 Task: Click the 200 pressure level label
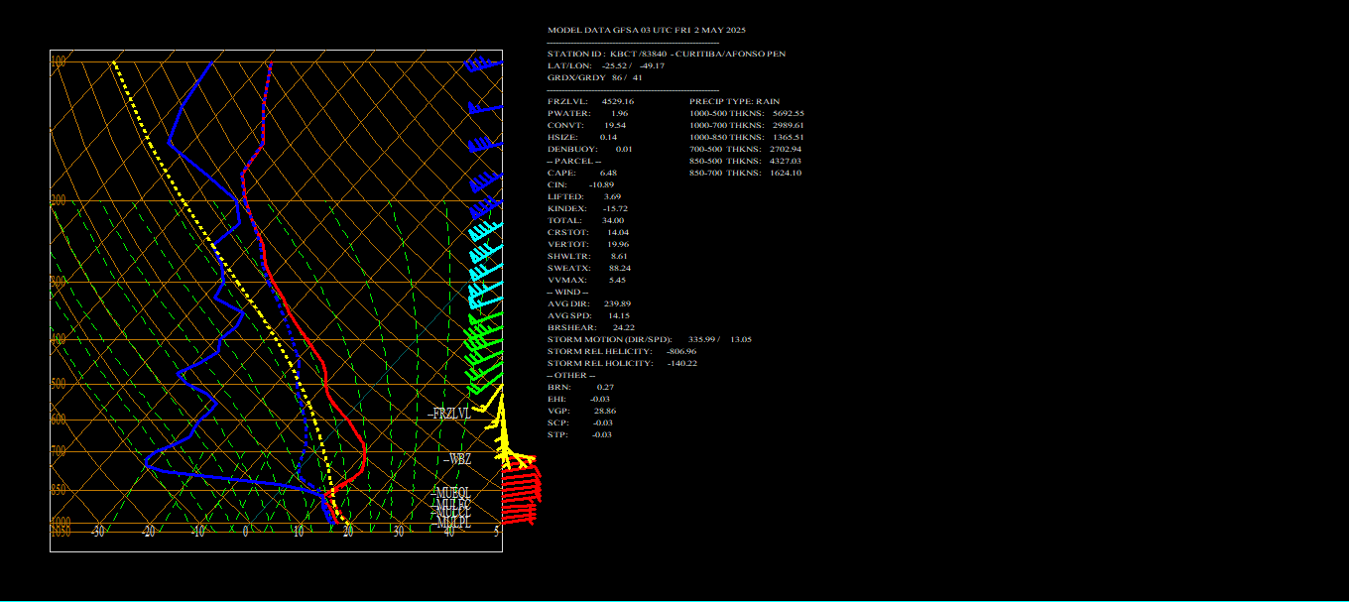click(58, 200)
